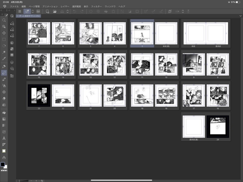Viewport: 243px width, 182px height.
Task: Select page 21 sketch thumbnail
Action: 91,95
